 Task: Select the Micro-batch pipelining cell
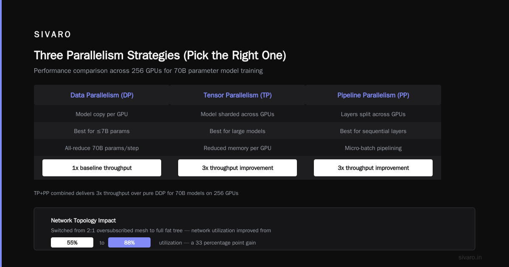pos(373,148)
